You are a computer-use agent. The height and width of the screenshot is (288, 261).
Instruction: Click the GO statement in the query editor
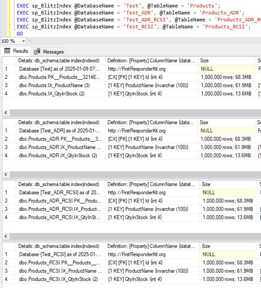20,34
